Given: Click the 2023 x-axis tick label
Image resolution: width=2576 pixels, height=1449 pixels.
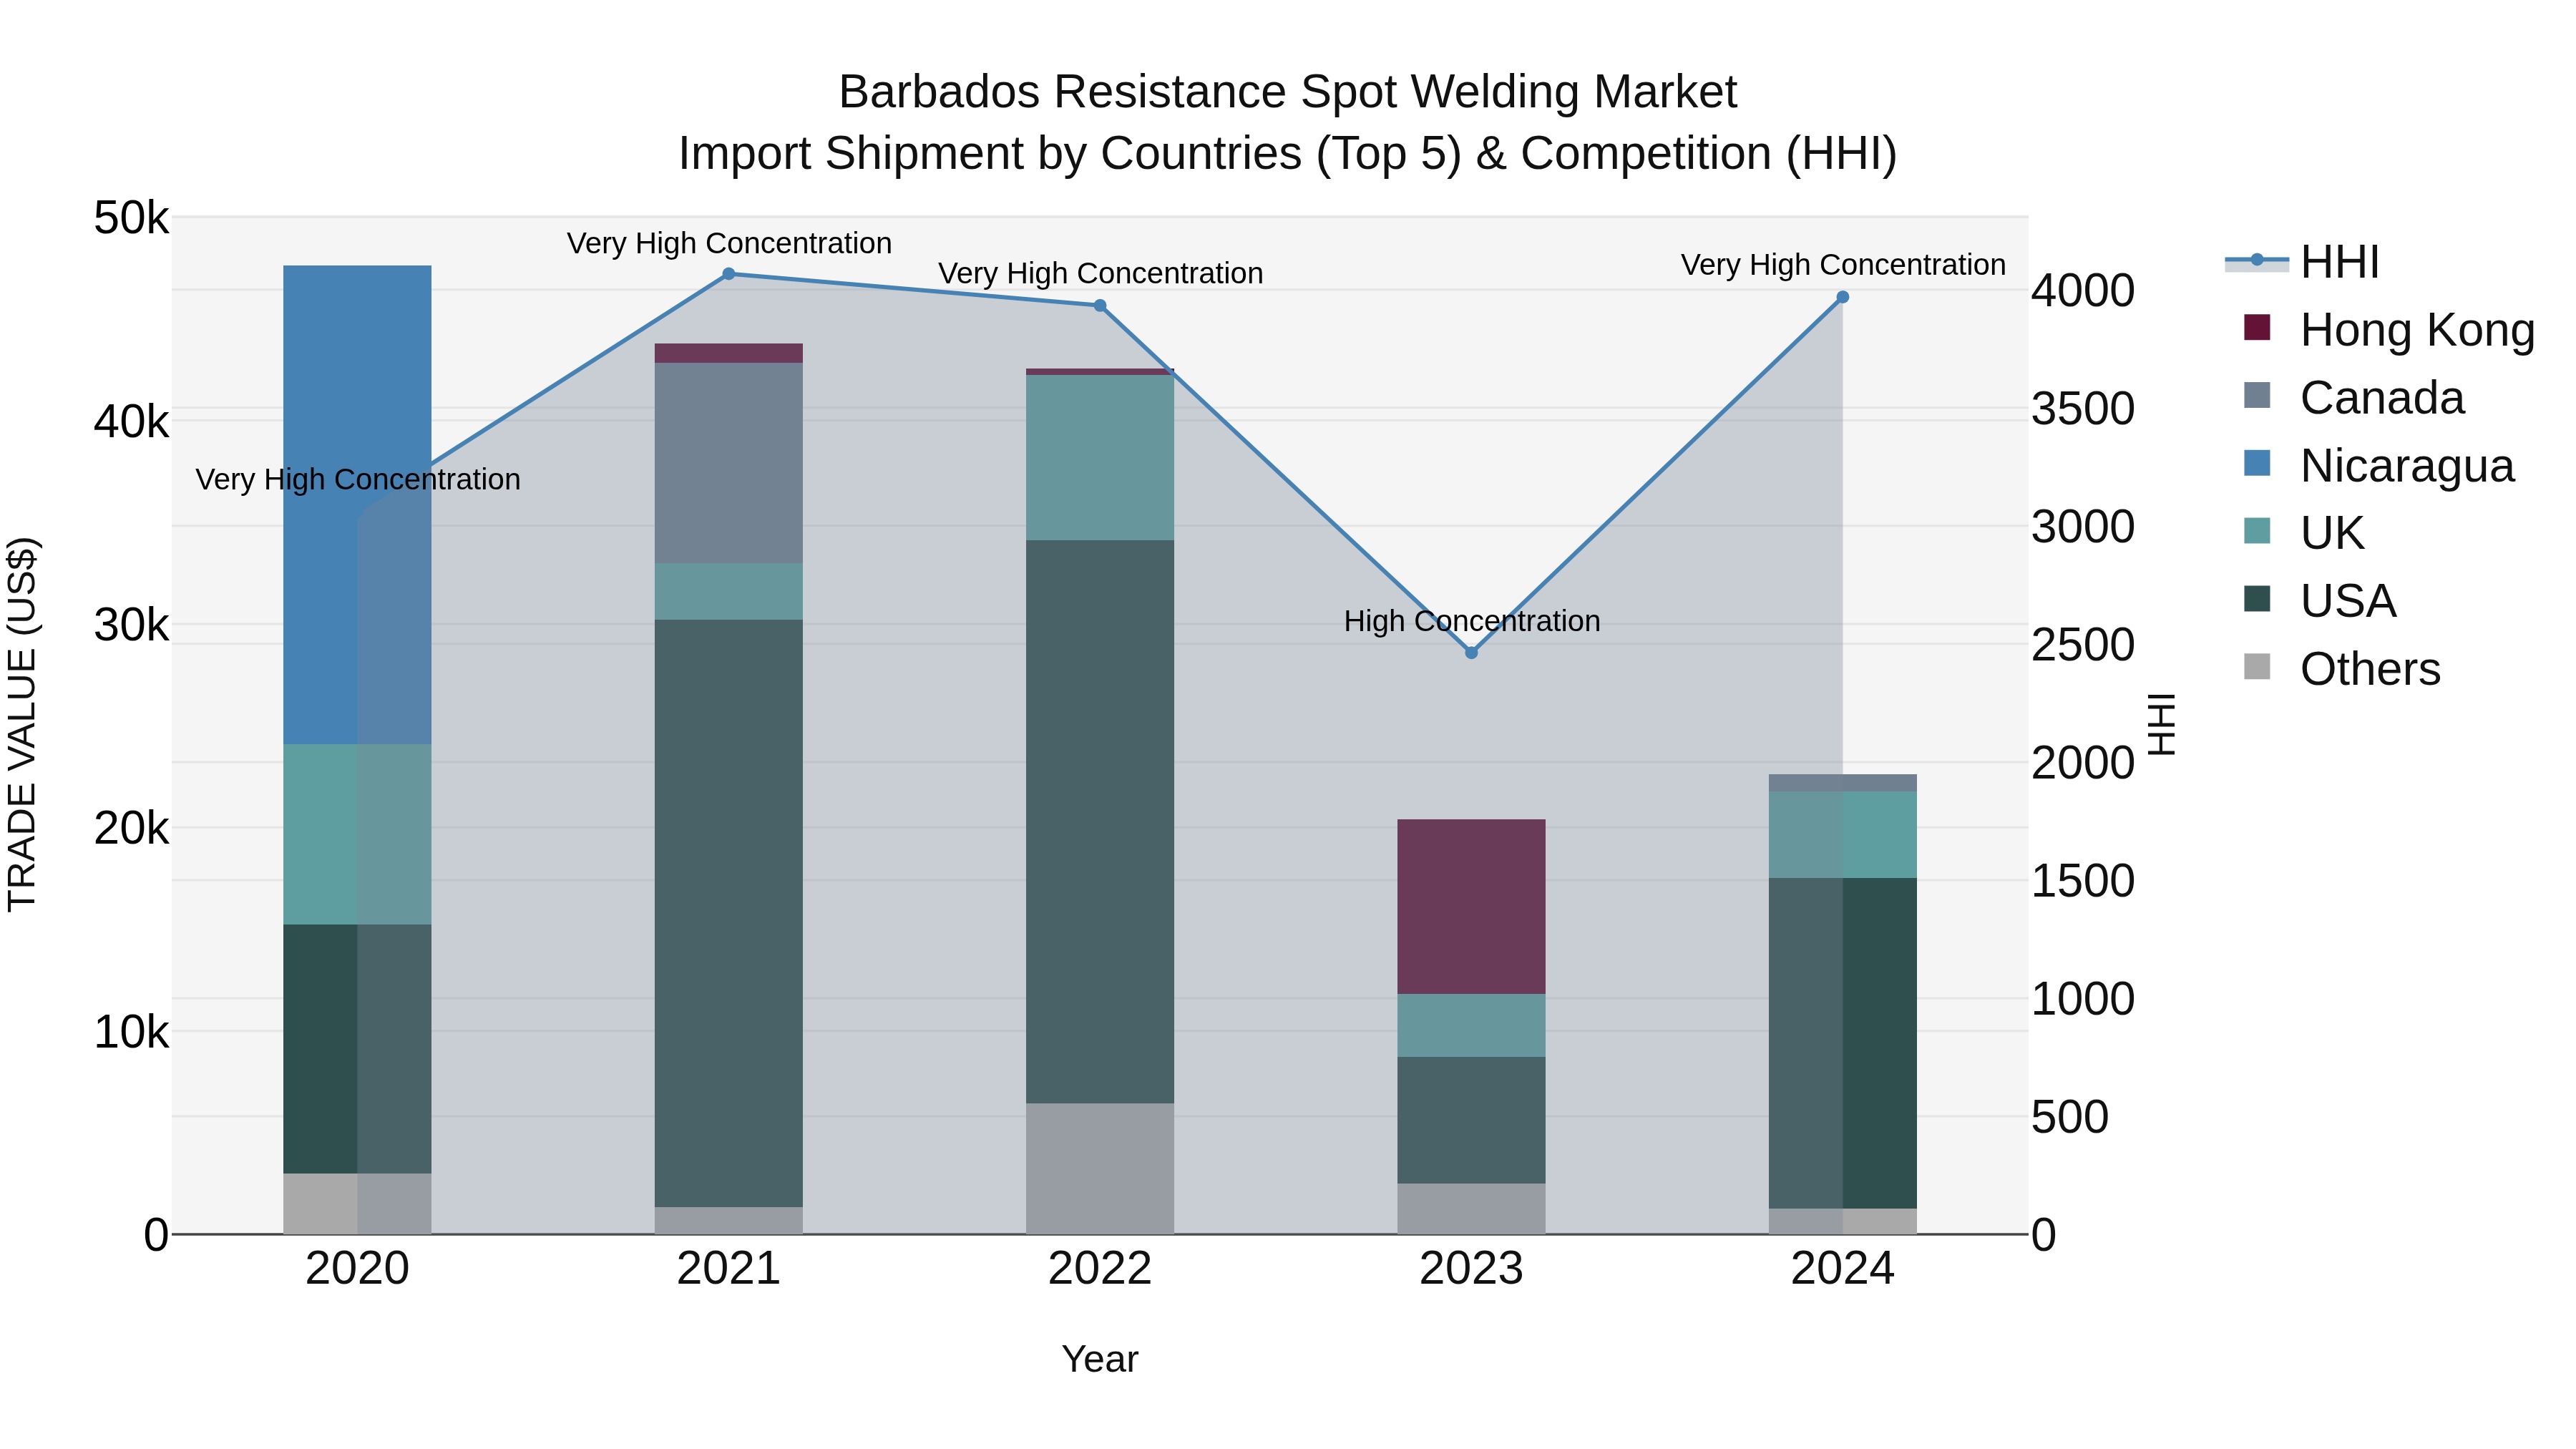Looking at the screenshot, I should (x=1471, y=1269).
